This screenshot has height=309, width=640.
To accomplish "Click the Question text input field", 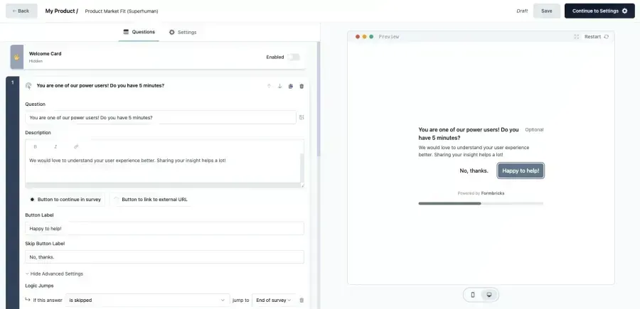I will pos(161,117).
